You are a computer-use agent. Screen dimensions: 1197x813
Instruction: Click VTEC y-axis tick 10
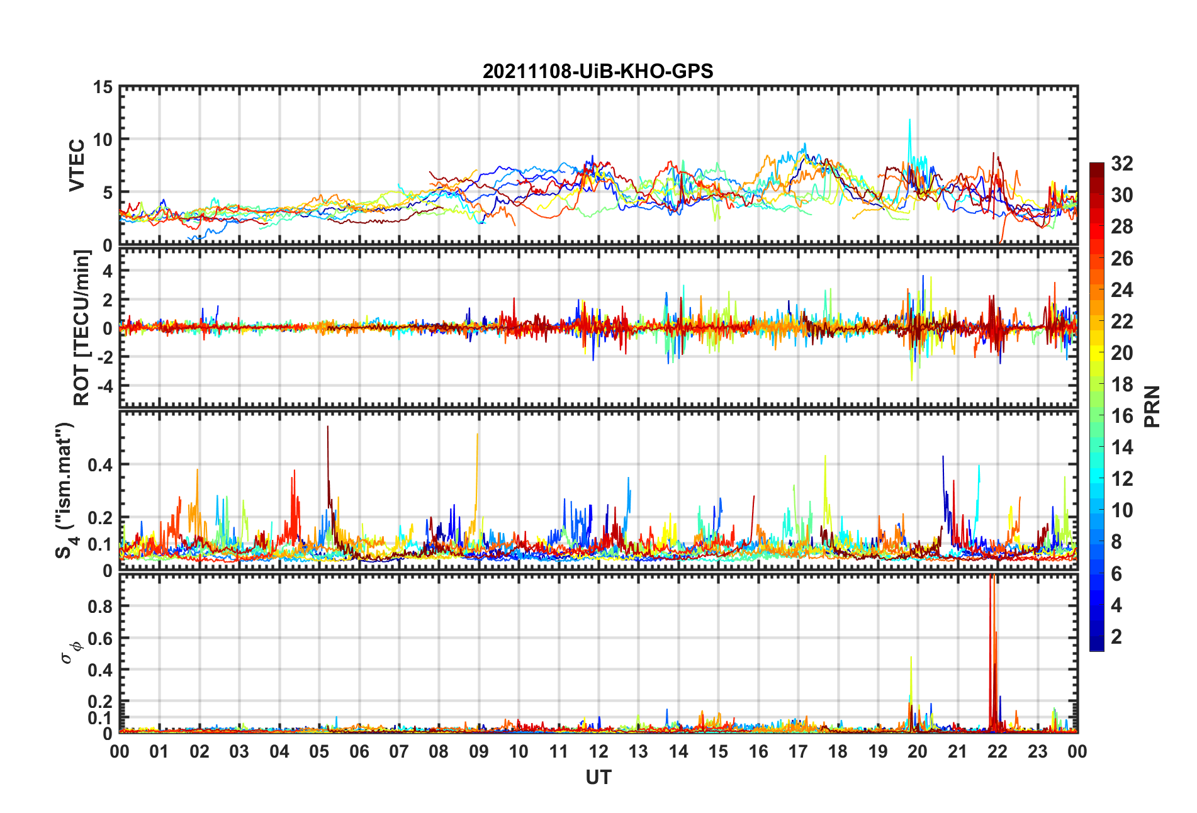pyautogui.click(x=103, y=140)
